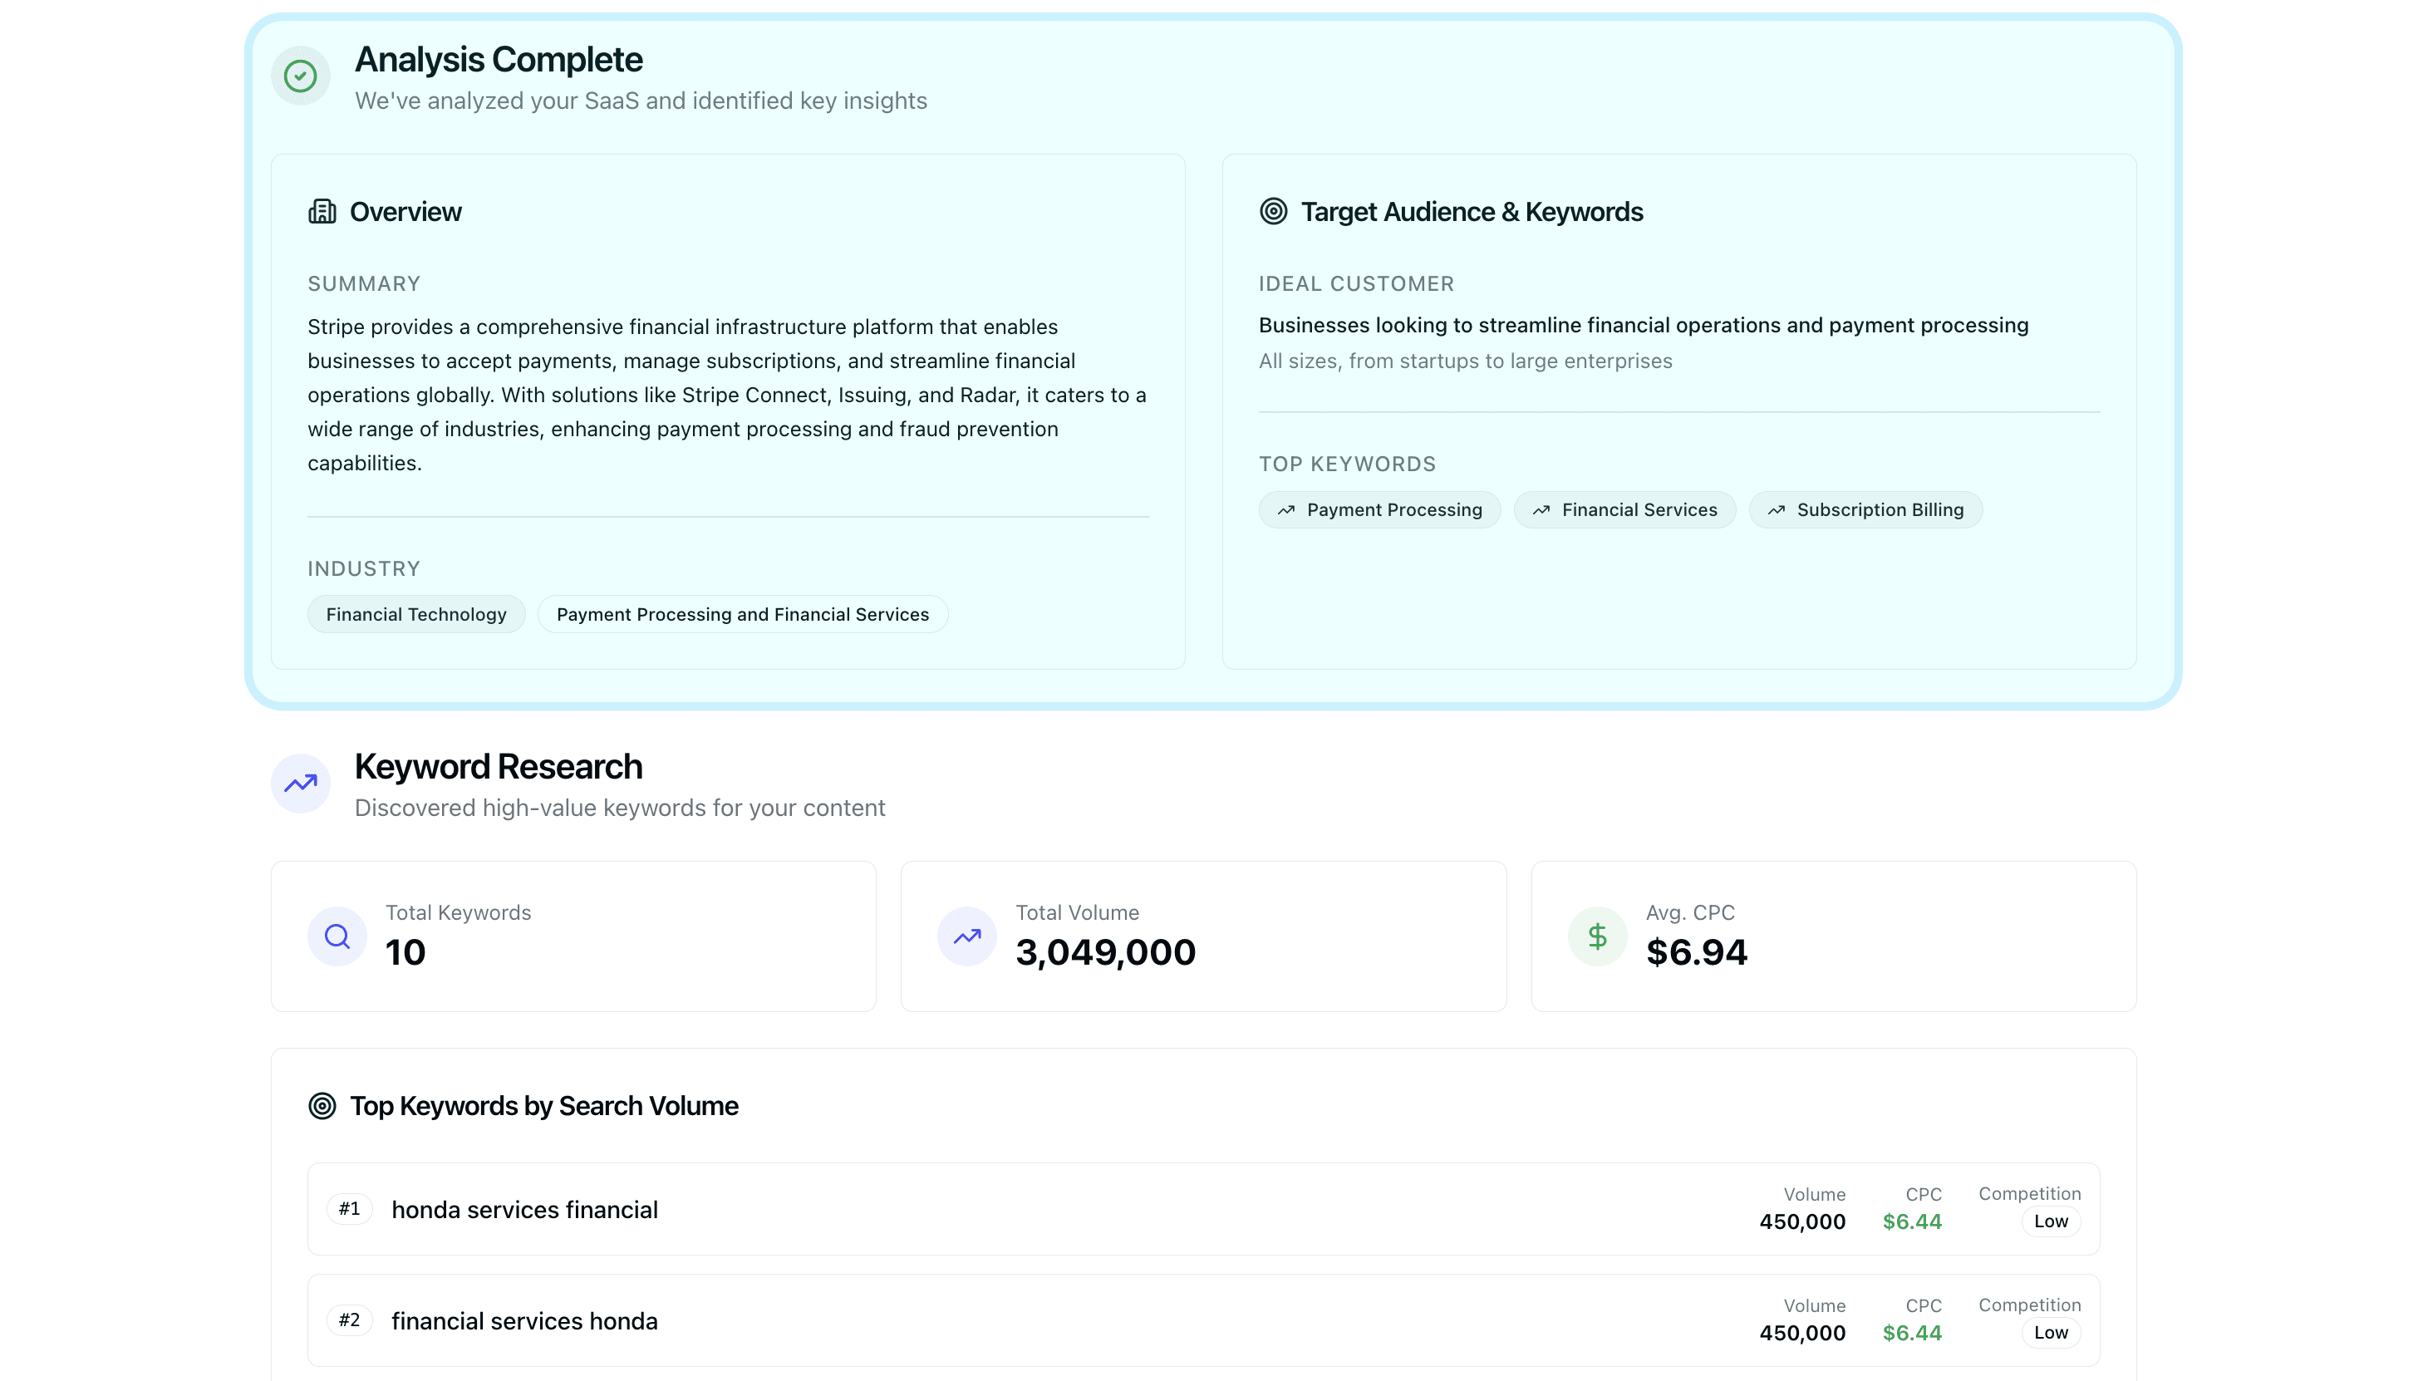Select the Payment Processing and Financial Services tag
This screenshot has width=2418, height=1381.
(x=743, y=614)
